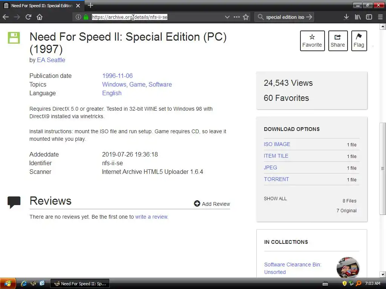The height and width of the screenshot is (289, 386).
Task: Click the 7 Original text
Action: pos(346,211)
